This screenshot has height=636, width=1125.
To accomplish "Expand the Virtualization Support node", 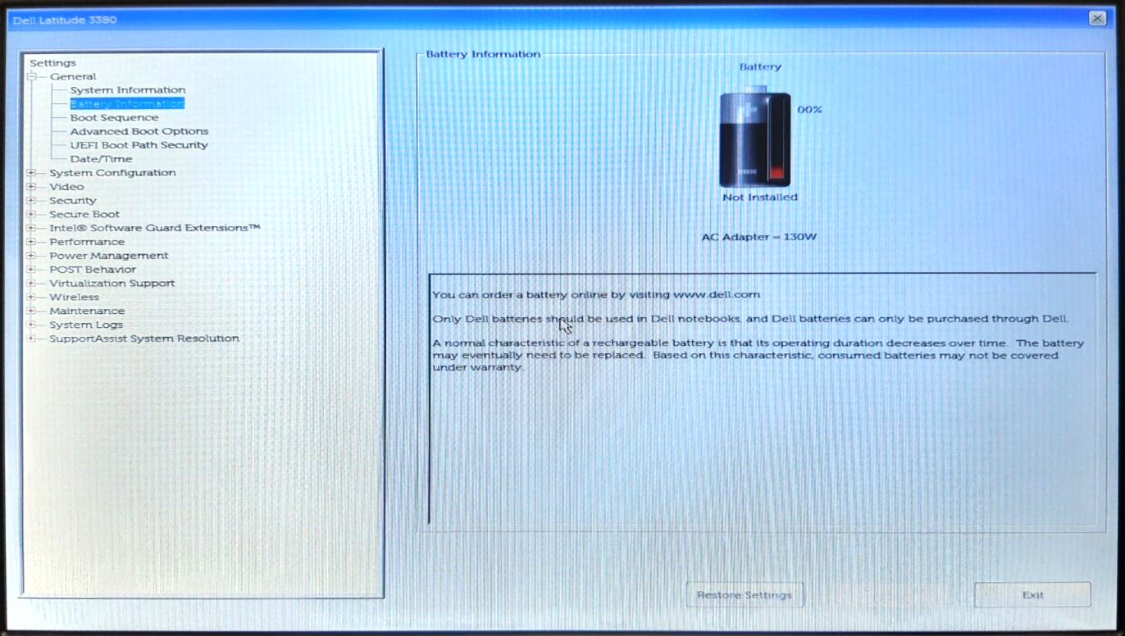I will tap(31, 284).
